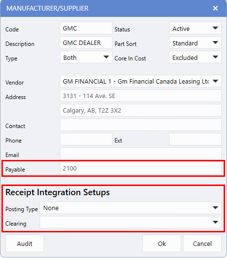The image size is (227, 258).
Task: Click the Code field containing GMC
Action: click(x=86, y=29)
